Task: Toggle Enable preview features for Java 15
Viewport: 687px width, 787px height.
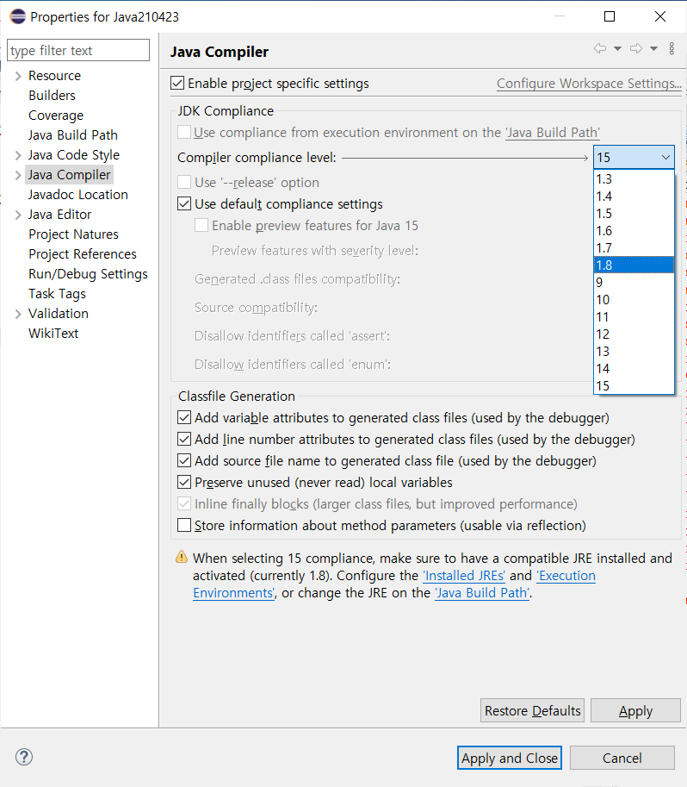Action: (x=201, y=225)
